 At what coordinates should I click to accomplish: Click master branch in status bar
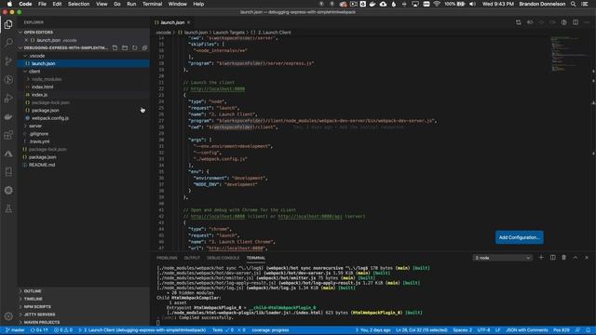point(15,330)
